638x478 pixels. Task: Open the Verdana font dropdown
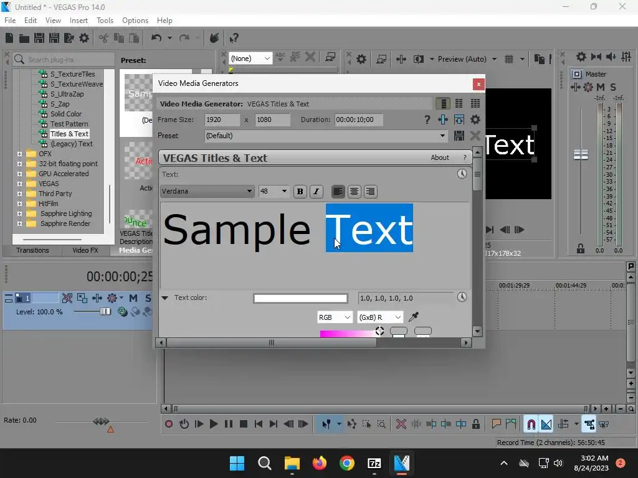[207, 191]
